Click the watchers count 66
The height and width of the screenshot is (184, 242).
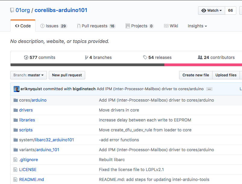[x=230, y=11]
